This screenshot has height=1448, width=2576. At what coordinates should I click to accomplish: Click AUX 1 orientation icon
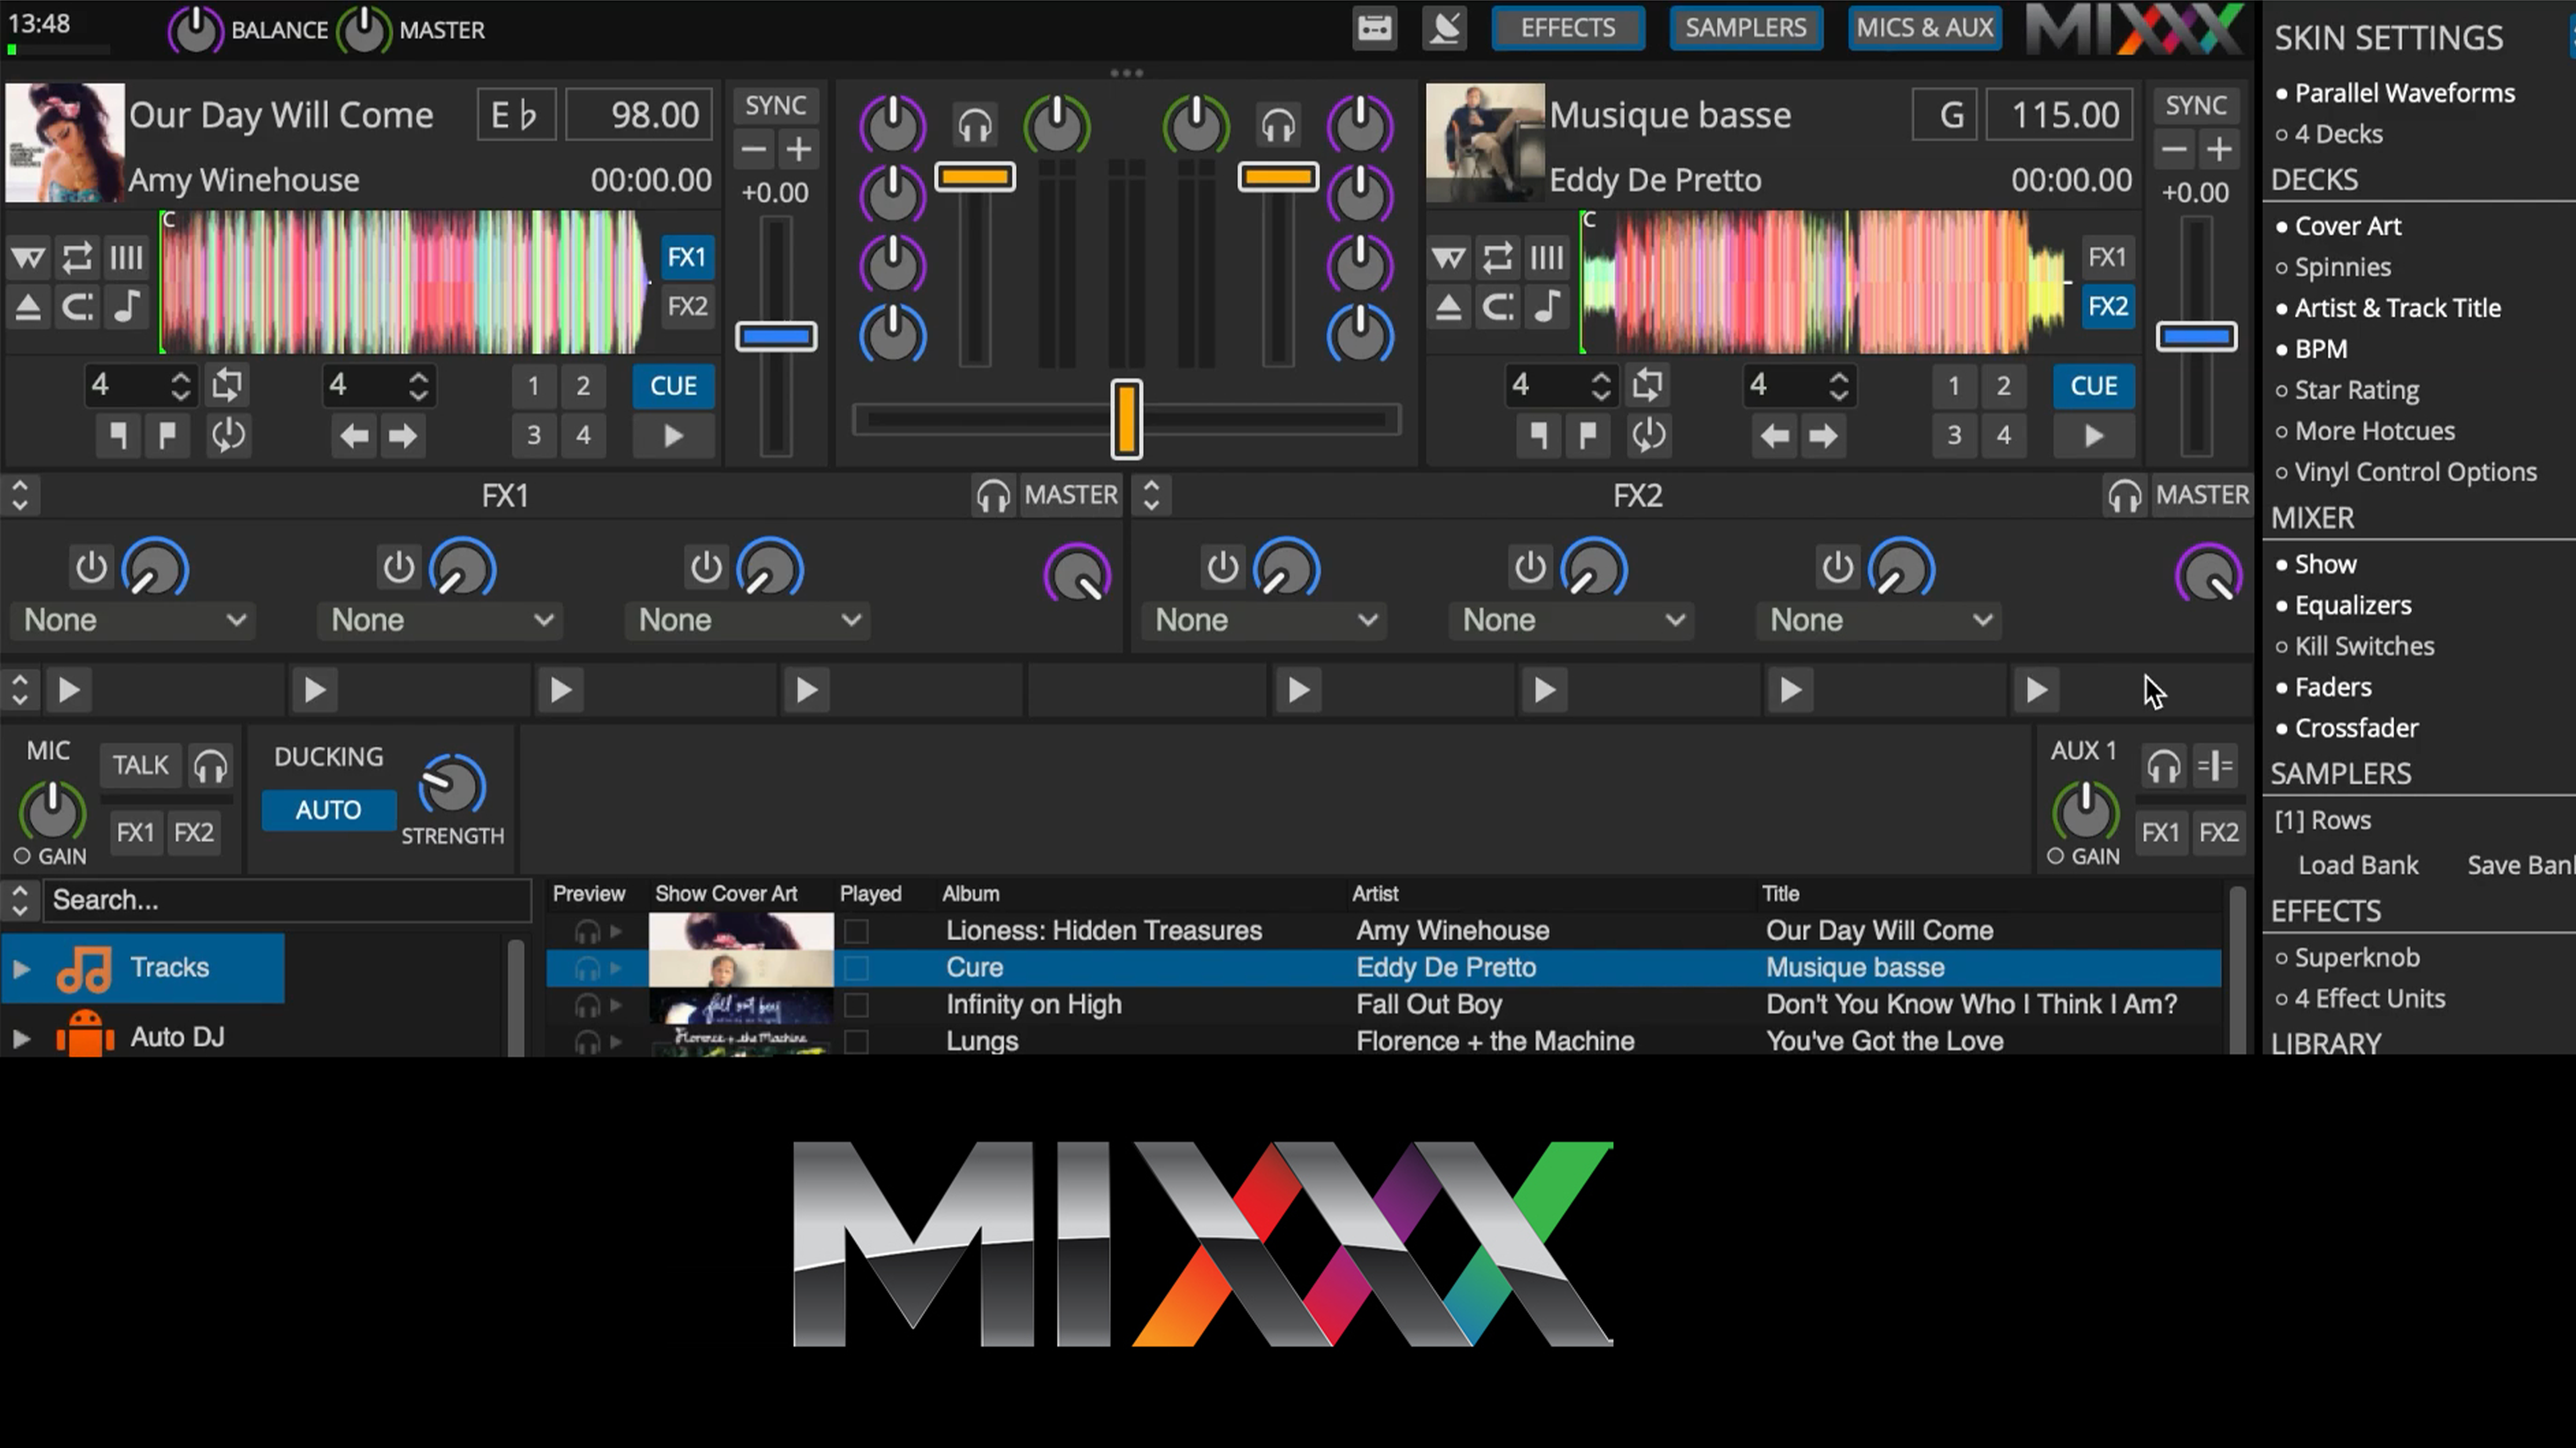[2216, 766]
